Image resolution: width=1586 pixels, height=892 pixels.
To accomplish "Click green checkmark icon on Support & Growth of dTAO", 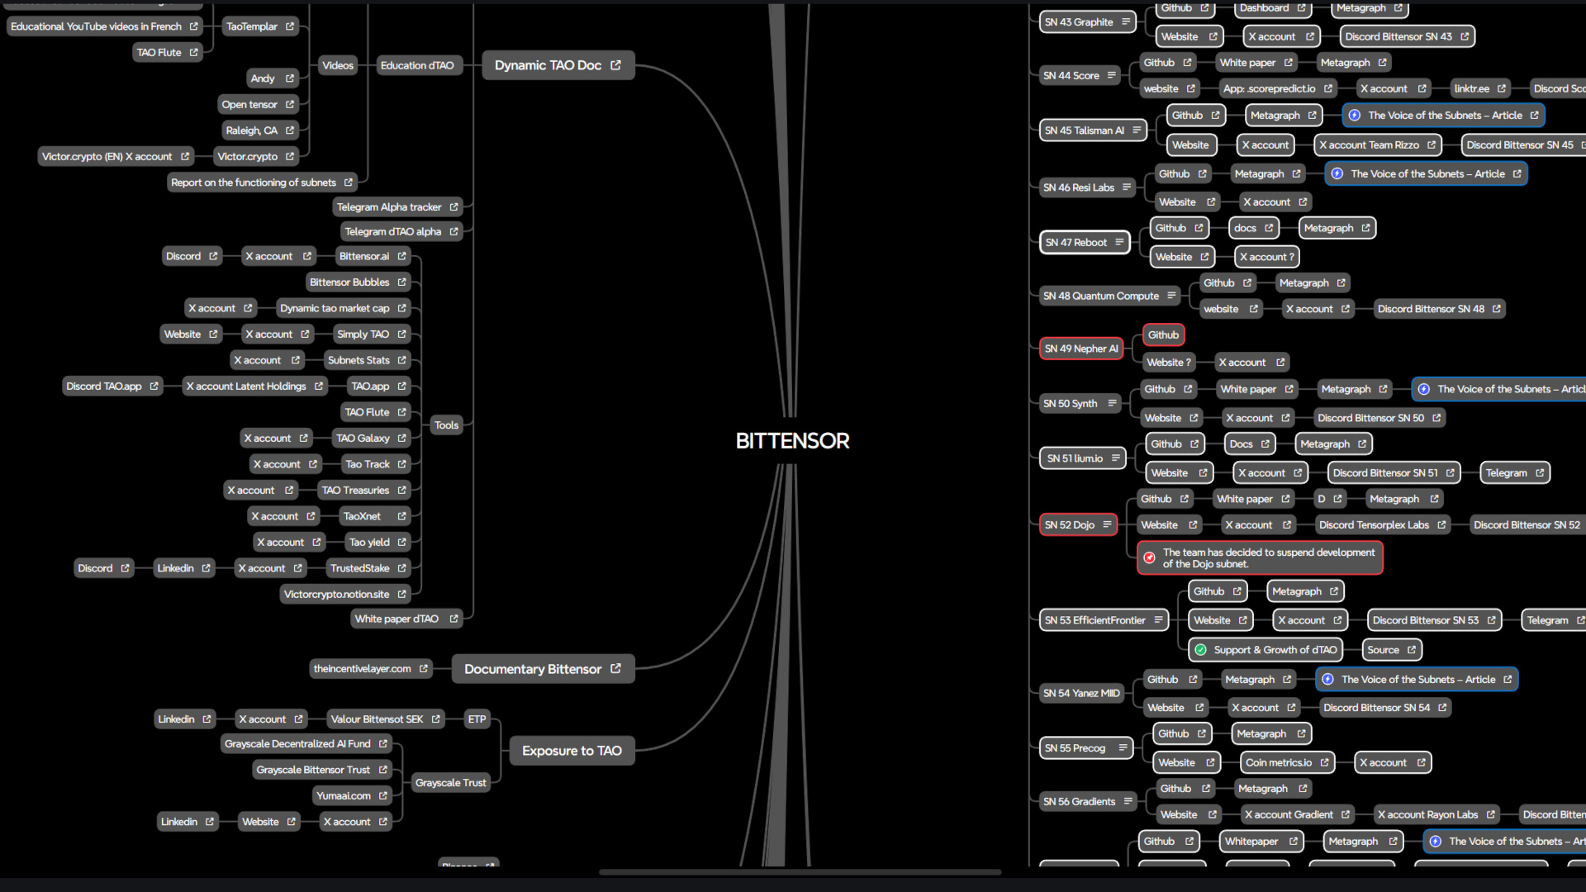I will [1200, 650].
